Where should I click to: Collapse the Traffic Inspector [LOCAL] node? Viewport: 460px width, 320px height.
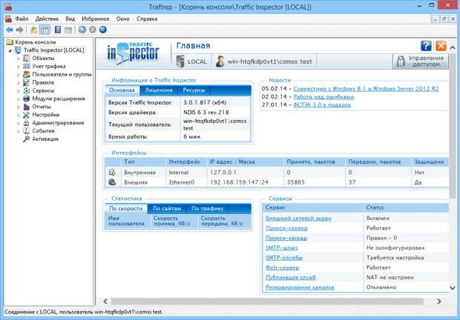click(x=10, y=50)
